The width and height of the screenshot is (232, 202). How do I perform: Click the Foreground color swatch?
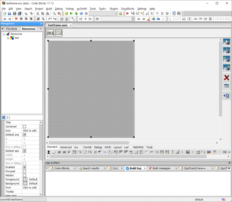click(x=25, y=180)
